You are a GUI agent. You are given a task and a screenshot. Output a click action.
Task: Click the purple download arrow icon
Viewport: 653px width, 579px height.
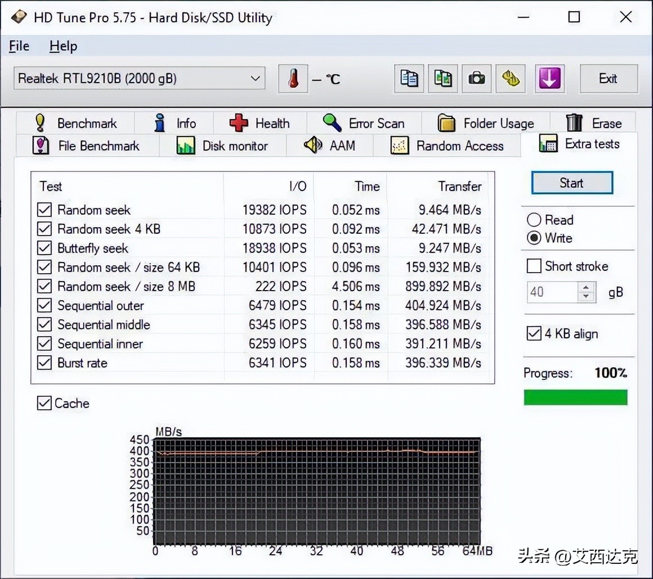pos(549,79)
